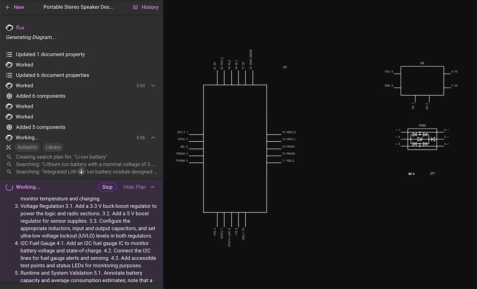Click the flux icon beside the first 'Worked' entry
Image resolution: width=477 pixels, height=289 pixels.
(9, 64)
